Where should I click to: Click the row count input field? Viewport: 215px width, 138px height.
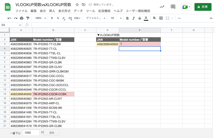(31, 133)
